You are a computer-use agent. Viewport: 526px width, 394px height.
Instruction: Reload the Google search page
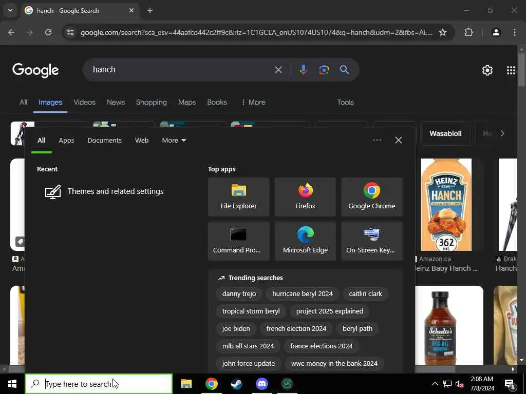[x=48, y=32]
